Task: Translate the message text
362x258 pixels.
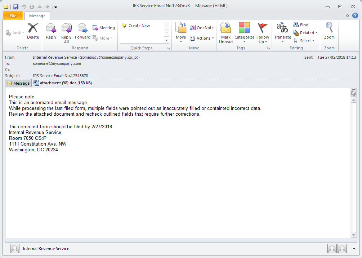Action: pyautogui.click(x=282, y=32)
